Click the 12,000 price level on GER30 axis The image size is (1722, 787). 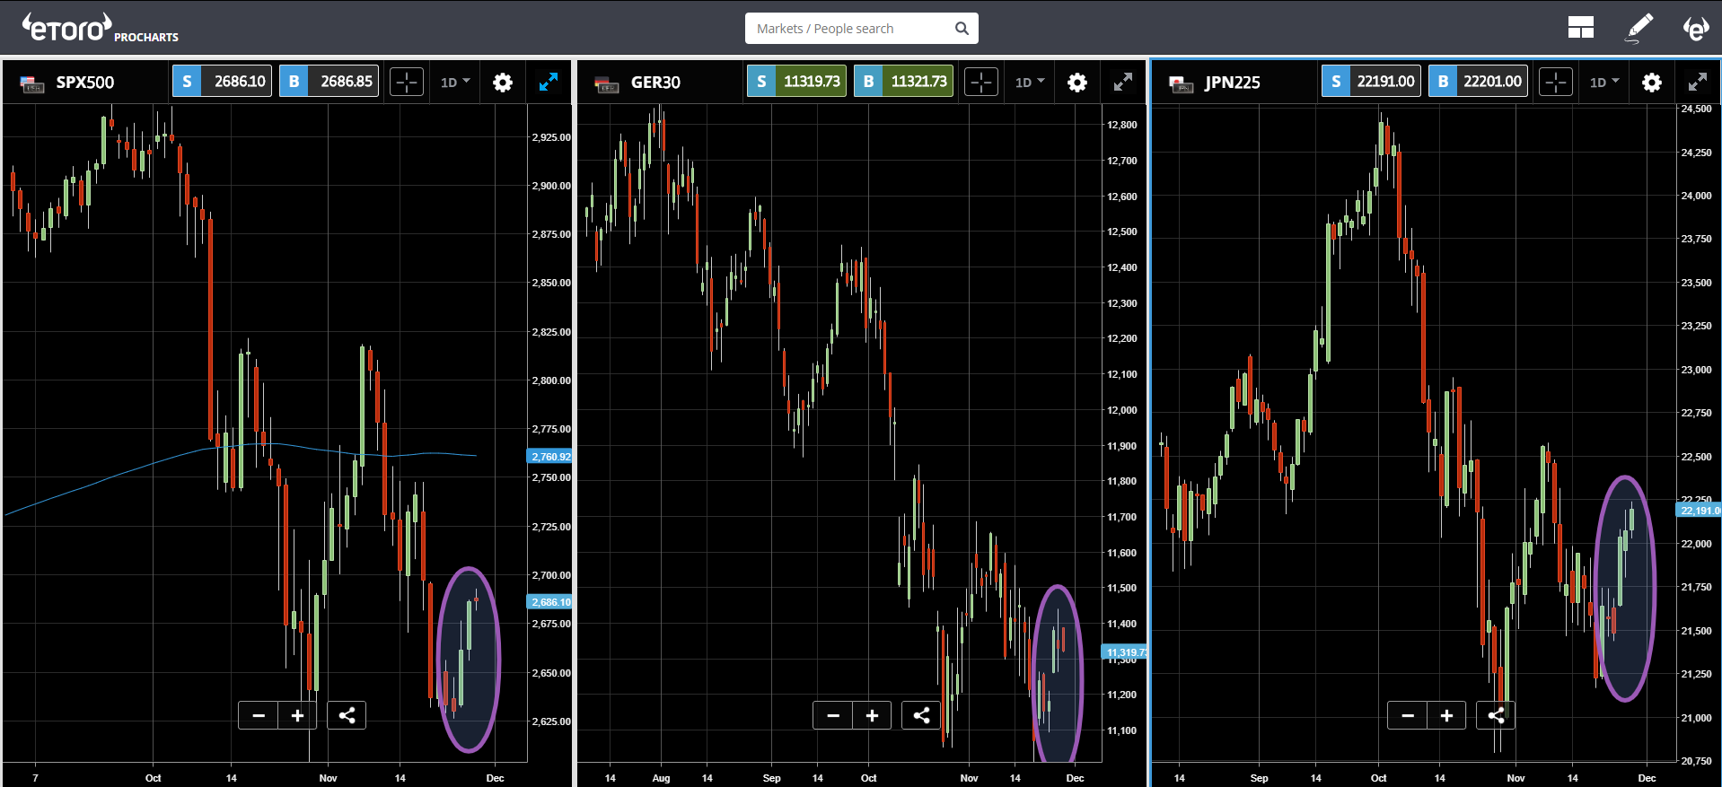click(x=1122, y=410)
